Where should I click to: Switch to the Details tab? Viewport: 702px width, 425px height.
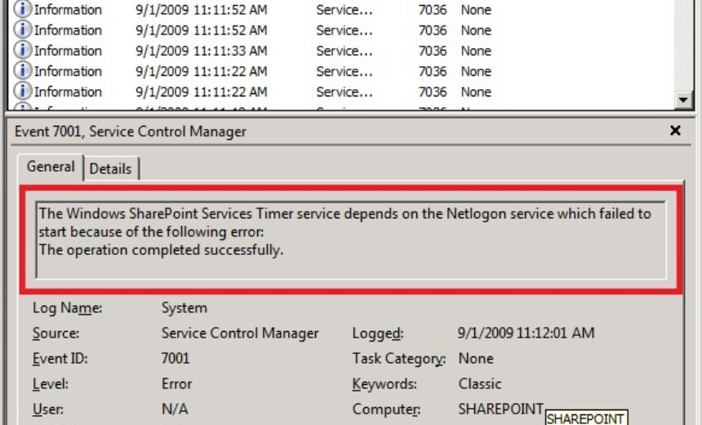point(110,168)
